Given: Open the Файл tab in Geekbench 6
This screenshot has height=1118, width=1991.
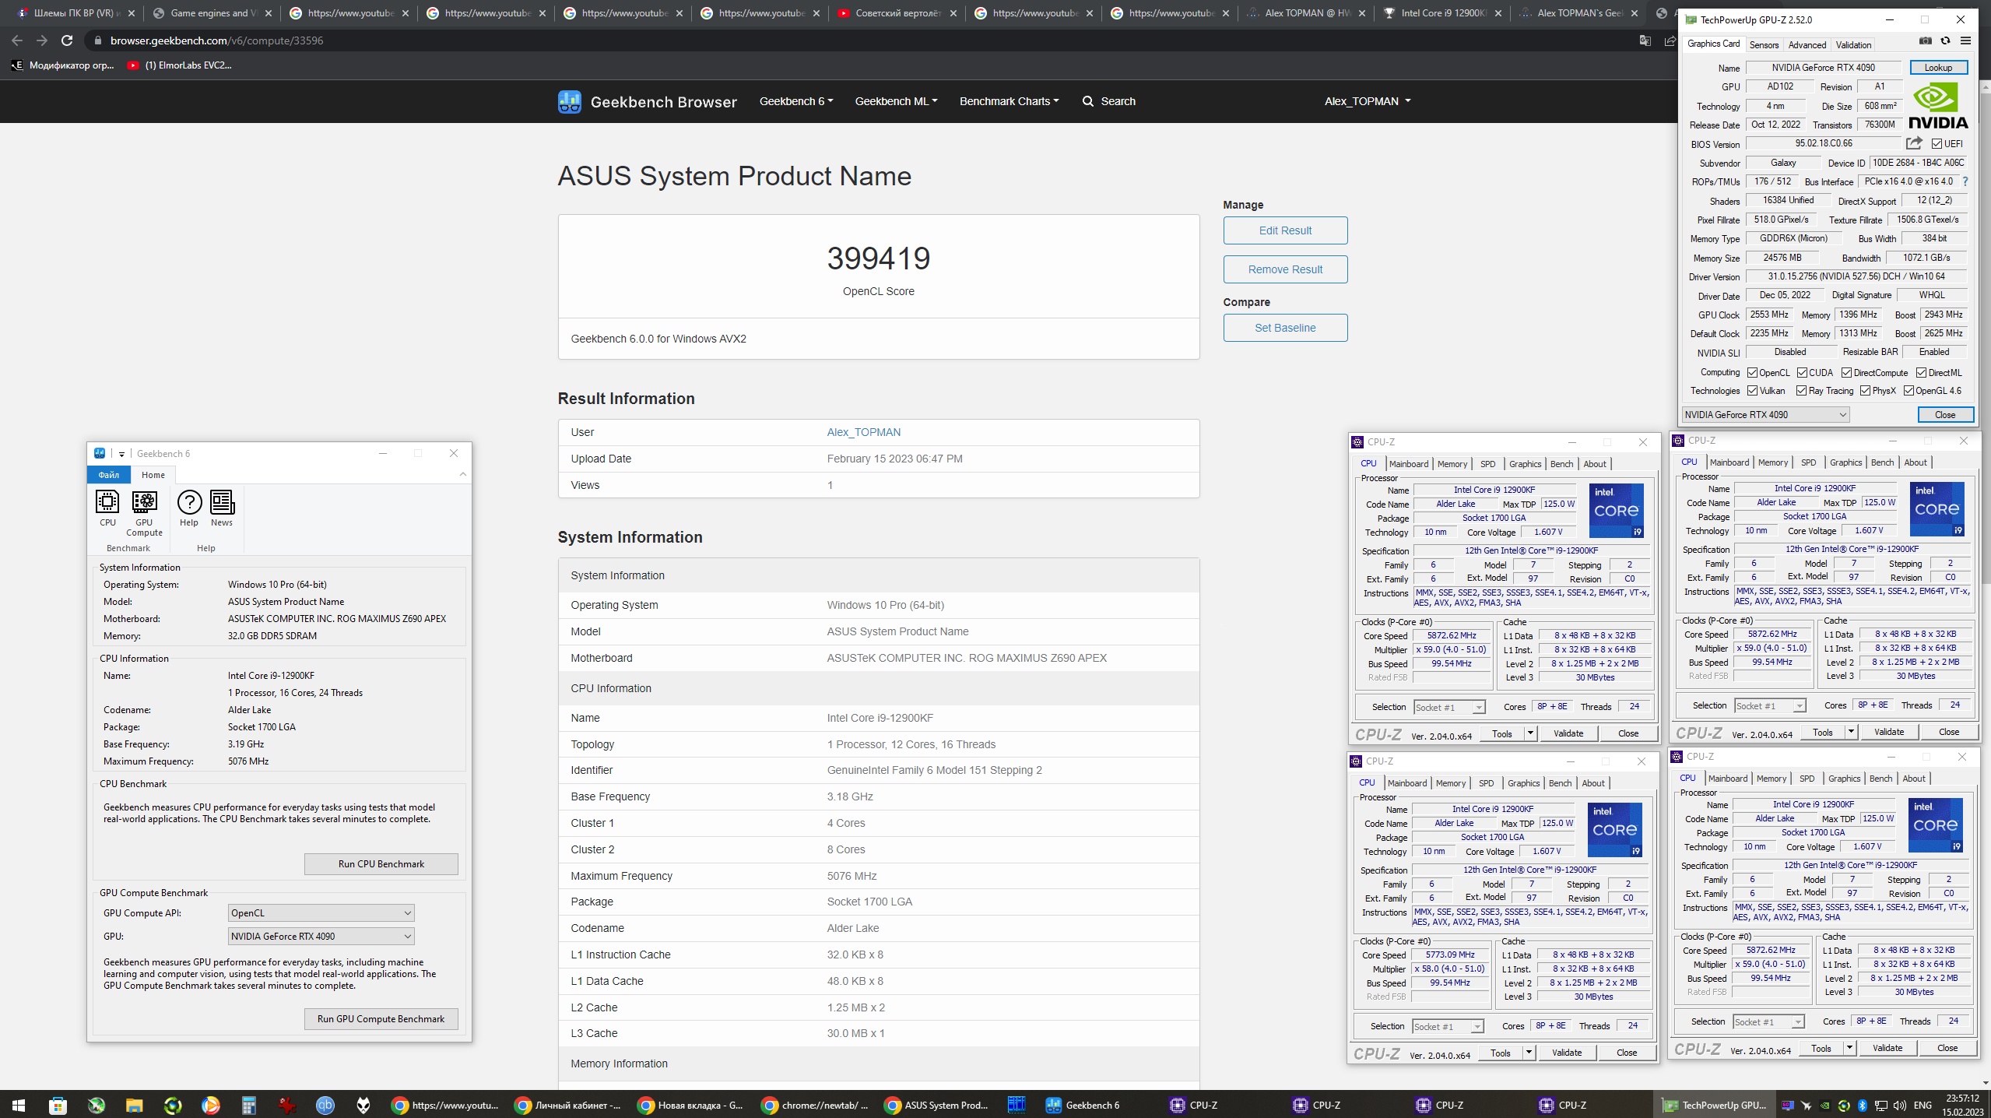Looking at the screenshot, I should 108,475.
